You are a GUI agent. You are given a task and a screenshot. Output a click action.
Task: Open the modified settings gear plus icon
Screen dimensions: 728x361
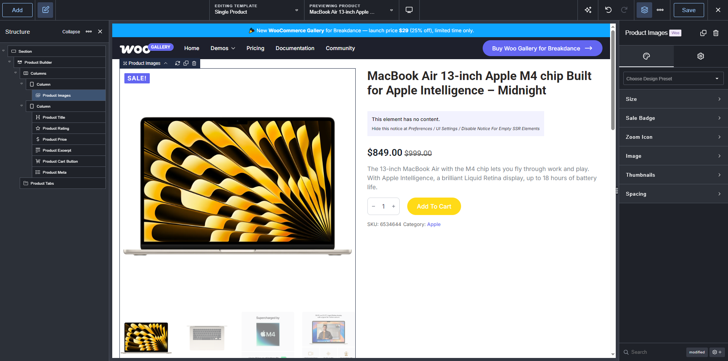tap(717, 352)
